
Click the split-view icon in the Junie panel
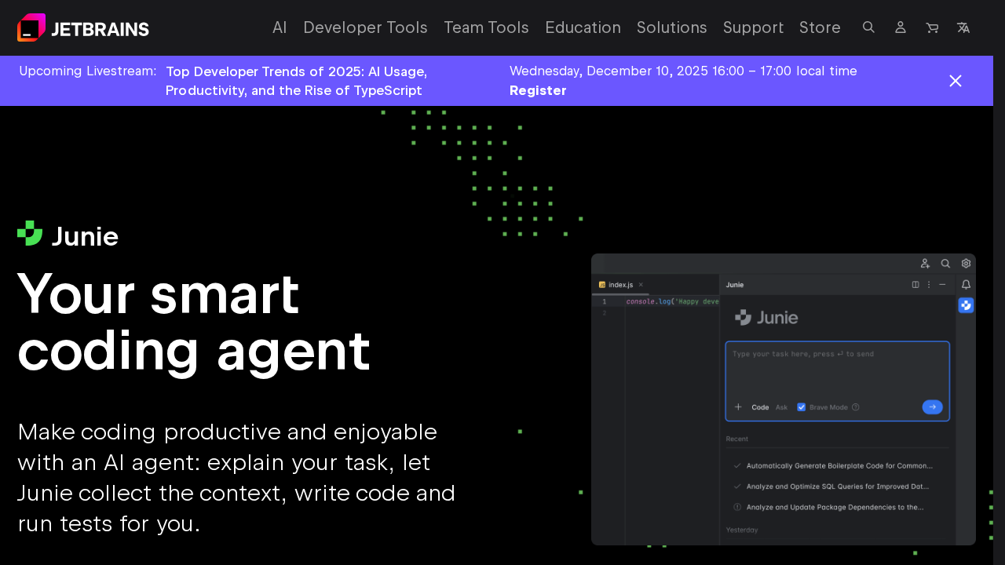click(x=915, y=284)
